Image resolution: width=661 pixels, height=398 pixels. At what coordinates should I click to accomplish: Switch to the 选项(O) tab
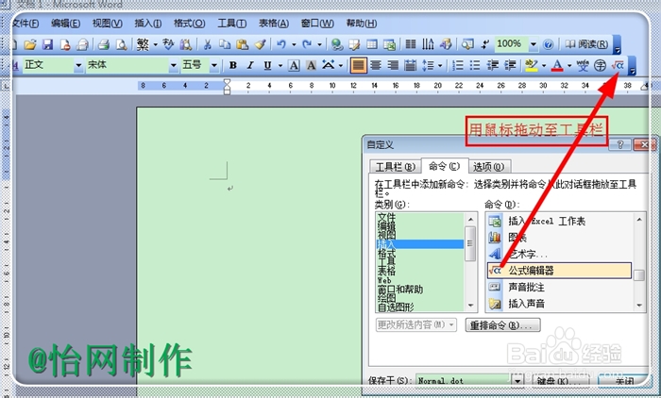(x=489, y=167)
